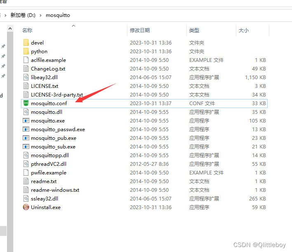Click the 1,150 KB size of libeay32.dll
Image resolution: width=292 pixels, height=252 pixels.
point(256,77)
